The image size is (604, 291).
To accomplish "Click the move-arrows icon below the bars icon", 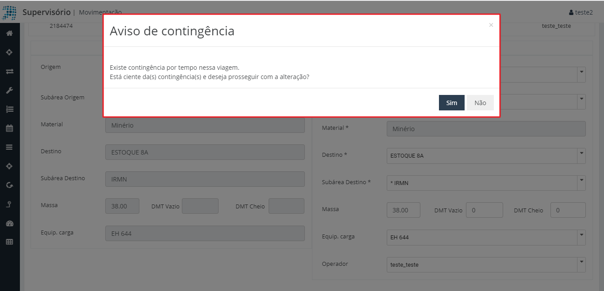I will [9, 166].
